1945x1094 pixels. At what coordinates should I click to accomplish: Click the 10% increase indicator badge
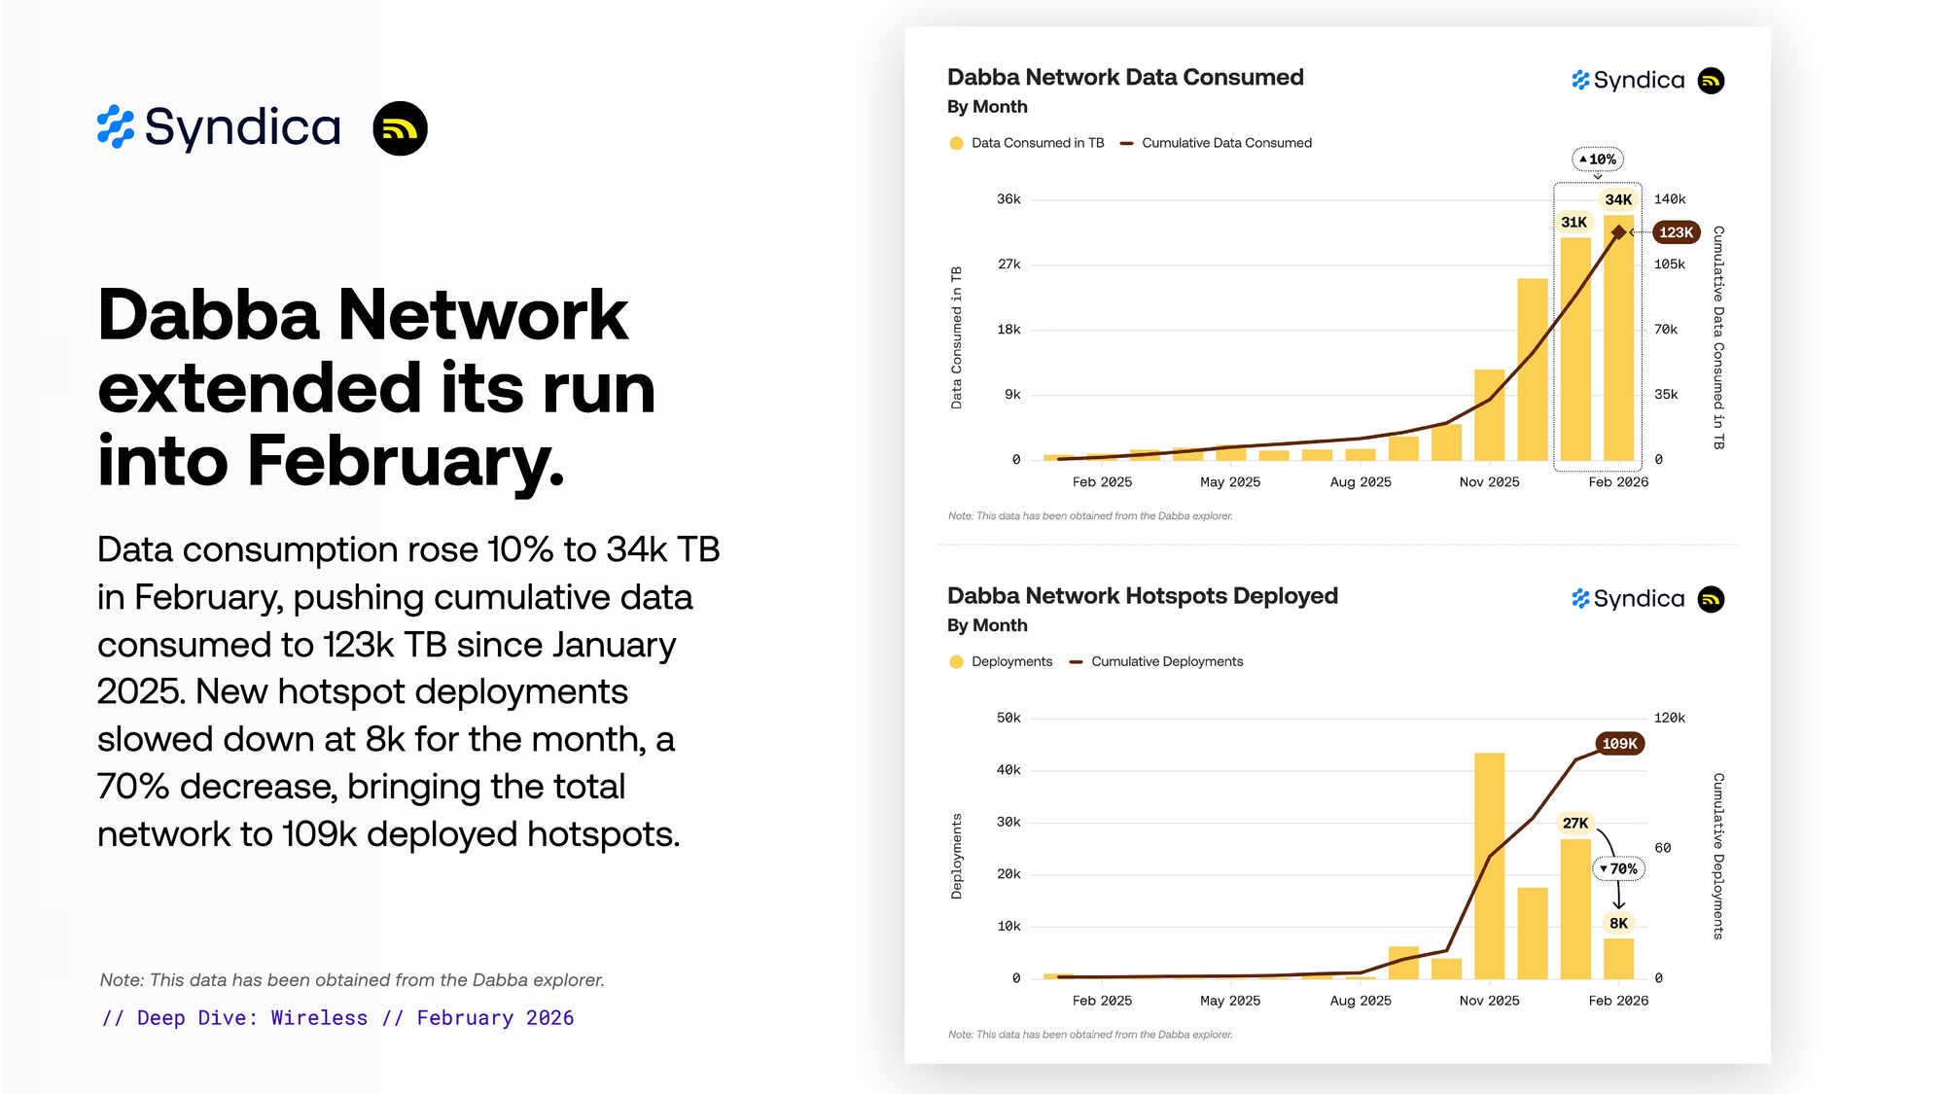pos(1597,159)
